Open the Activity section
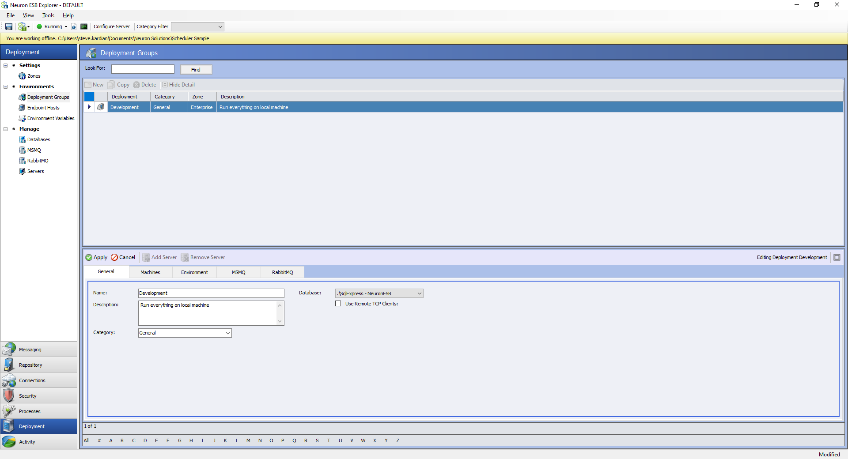Image resolution: width=848 pixels, height=459 pixels. [x=39, y=442]
